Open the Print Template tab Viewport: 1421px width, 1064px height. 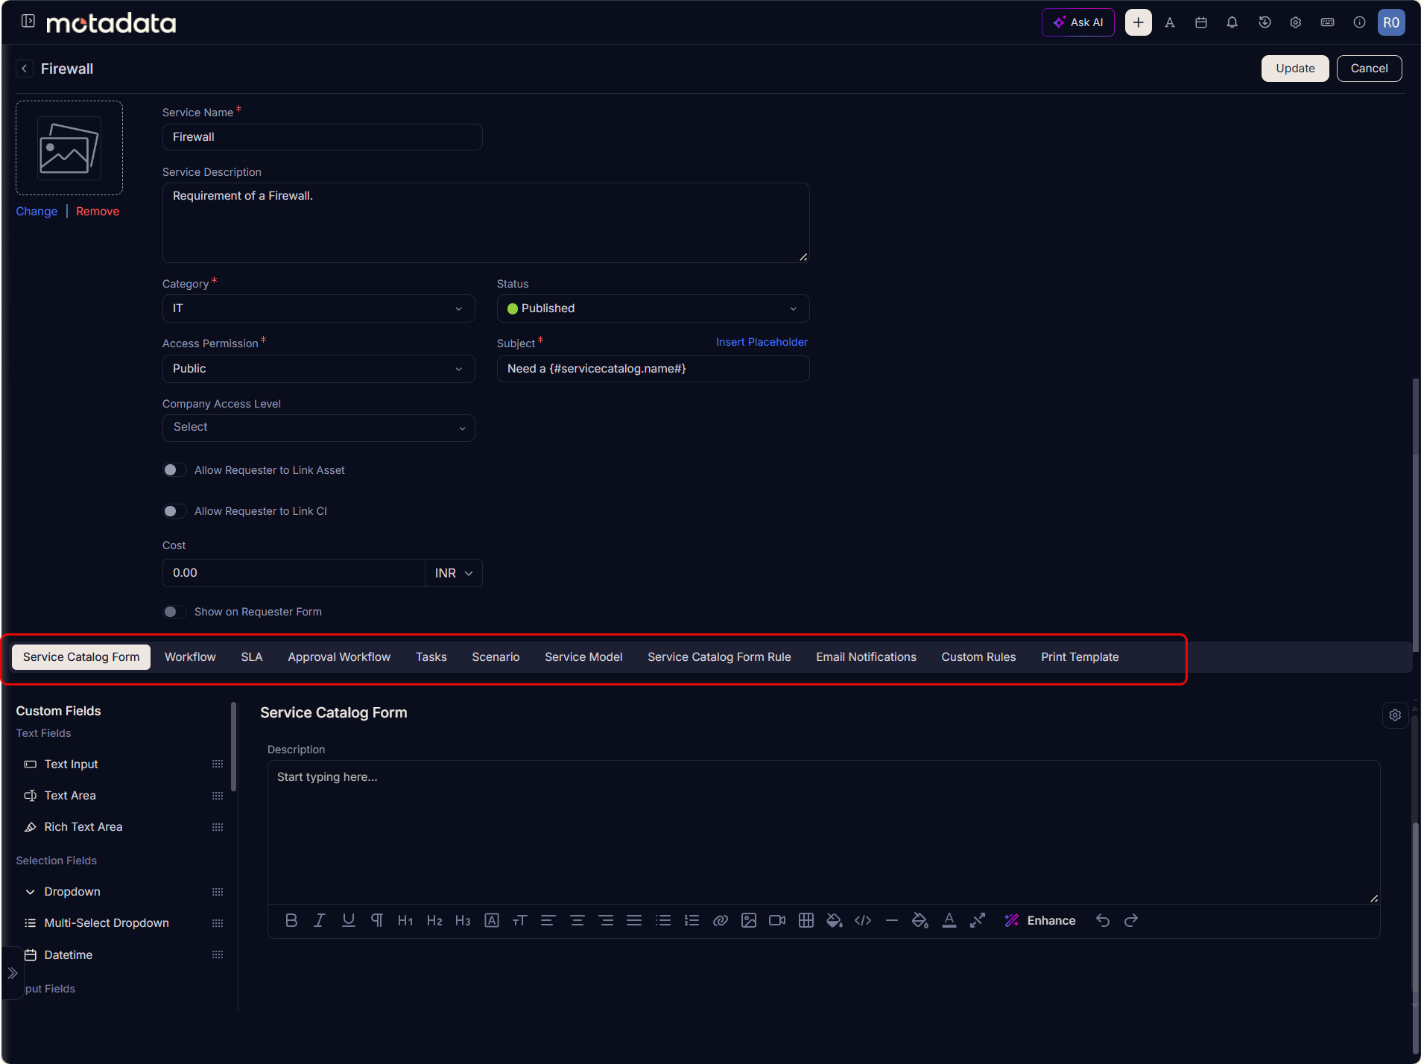[x=1080, y=657]
